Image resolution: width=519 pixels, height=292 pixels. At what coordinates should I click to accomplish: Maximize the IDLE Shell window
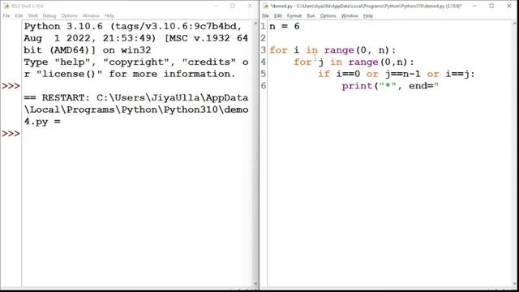click(233, 6)
